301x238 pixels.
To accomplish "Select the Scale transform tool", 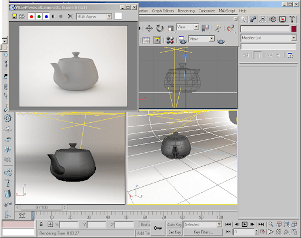I will click(170, 28).
